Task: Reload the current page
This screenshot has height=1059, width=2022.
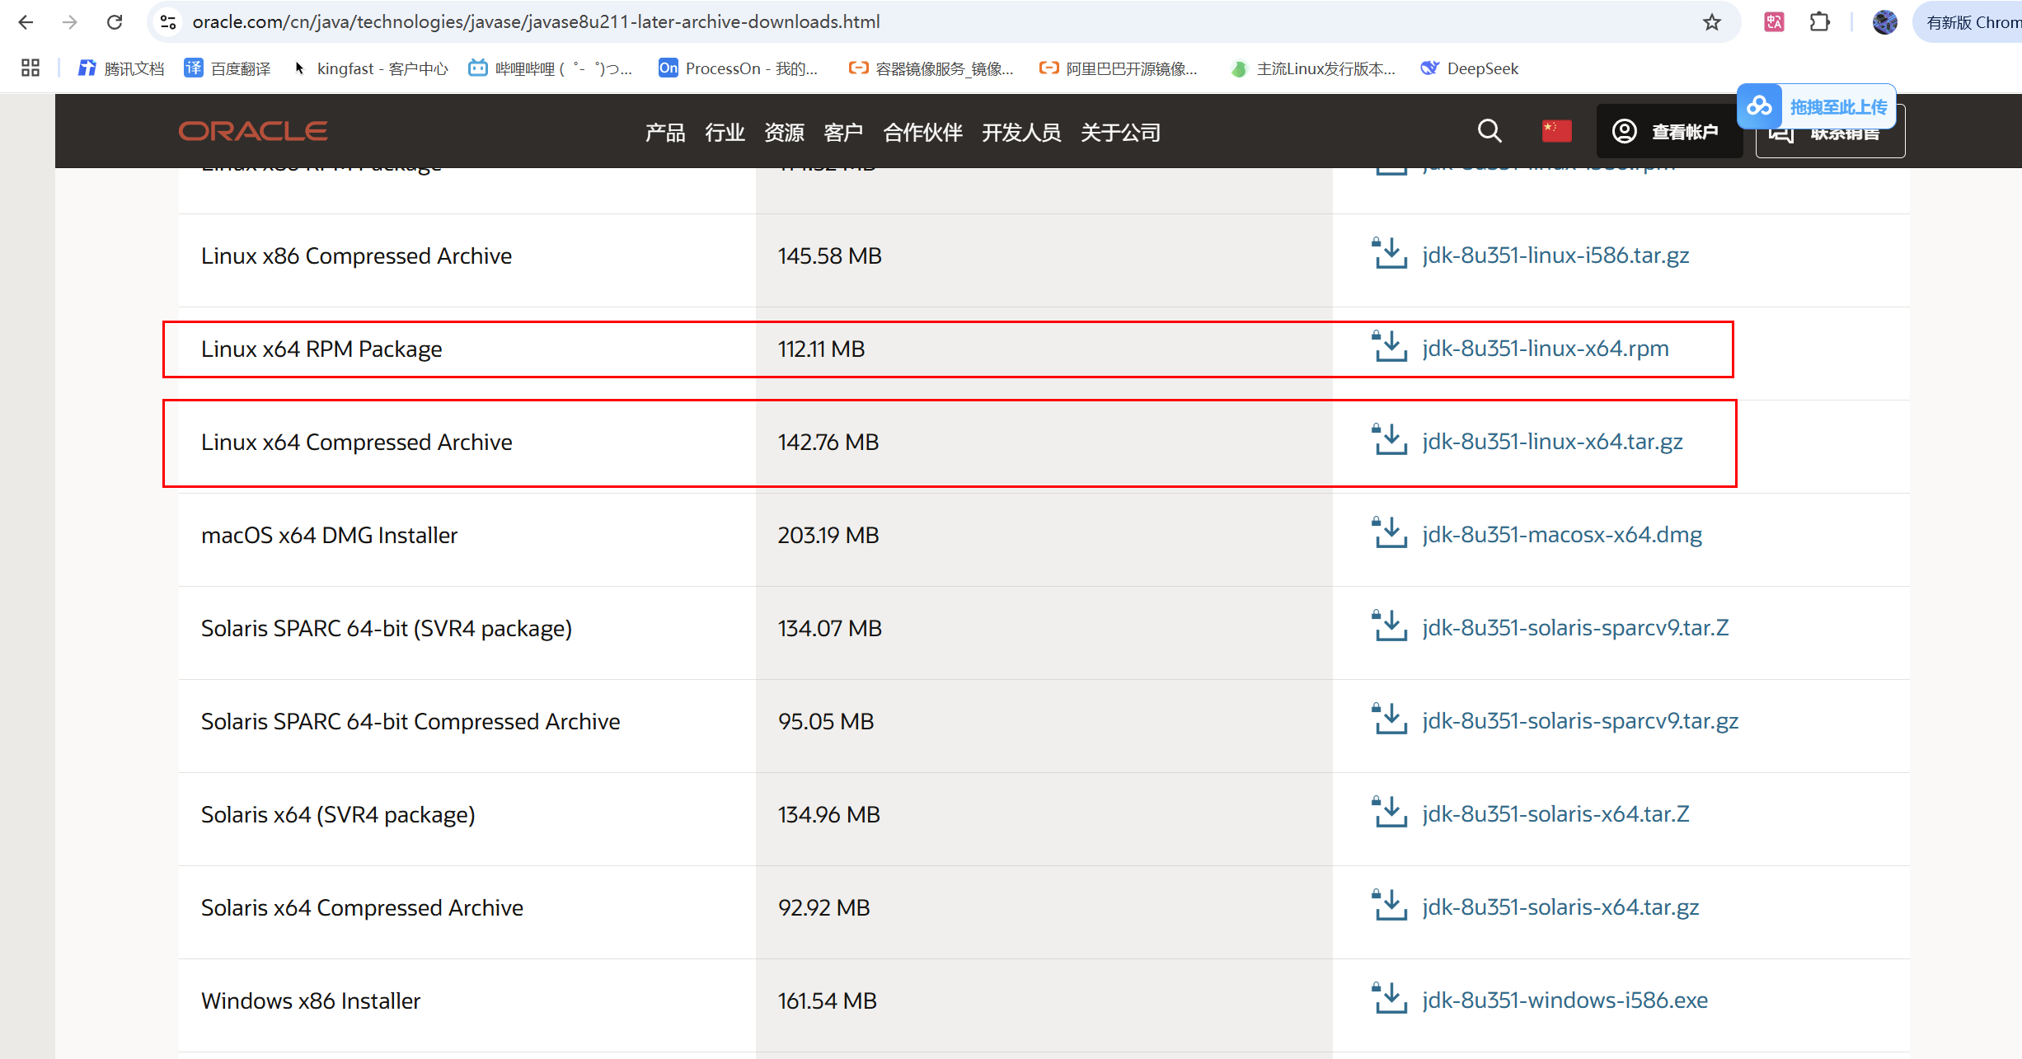Action: pos(115,22)
